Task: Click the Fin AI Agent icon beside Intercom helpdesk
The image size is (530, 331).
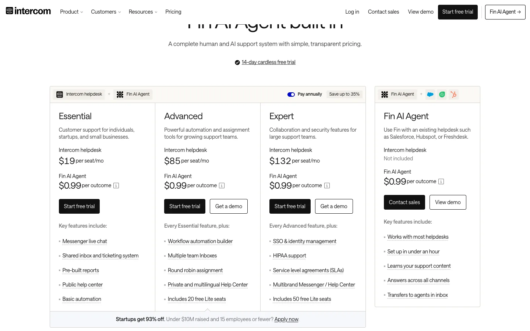Action: [120, 95]
